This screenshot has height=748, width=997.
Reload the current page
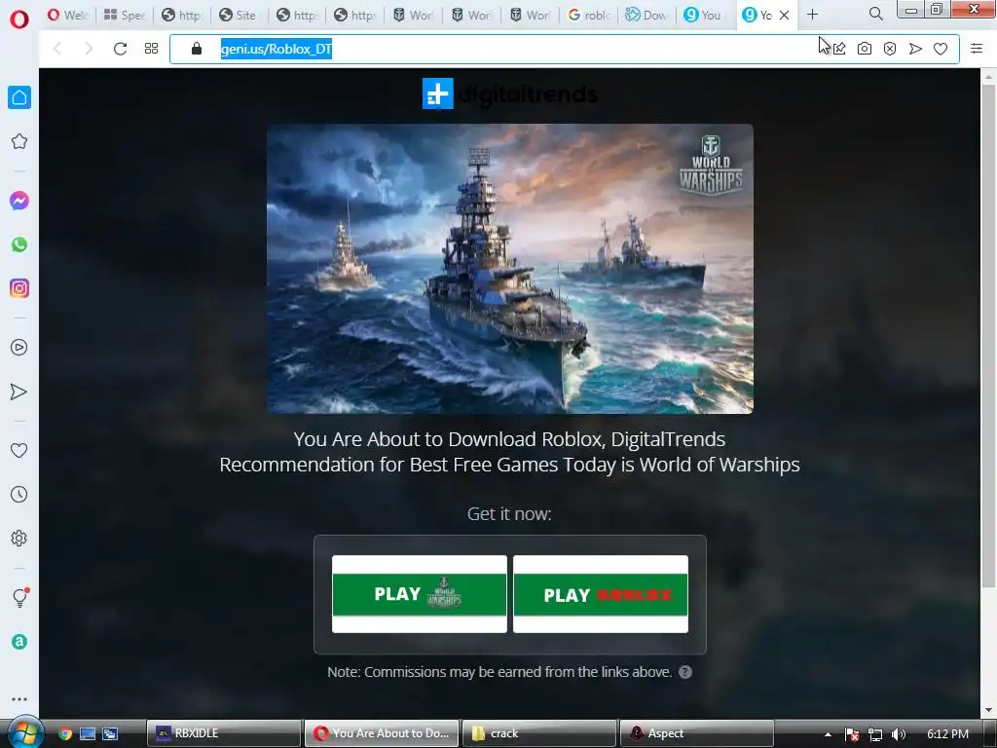pos(120,49)
